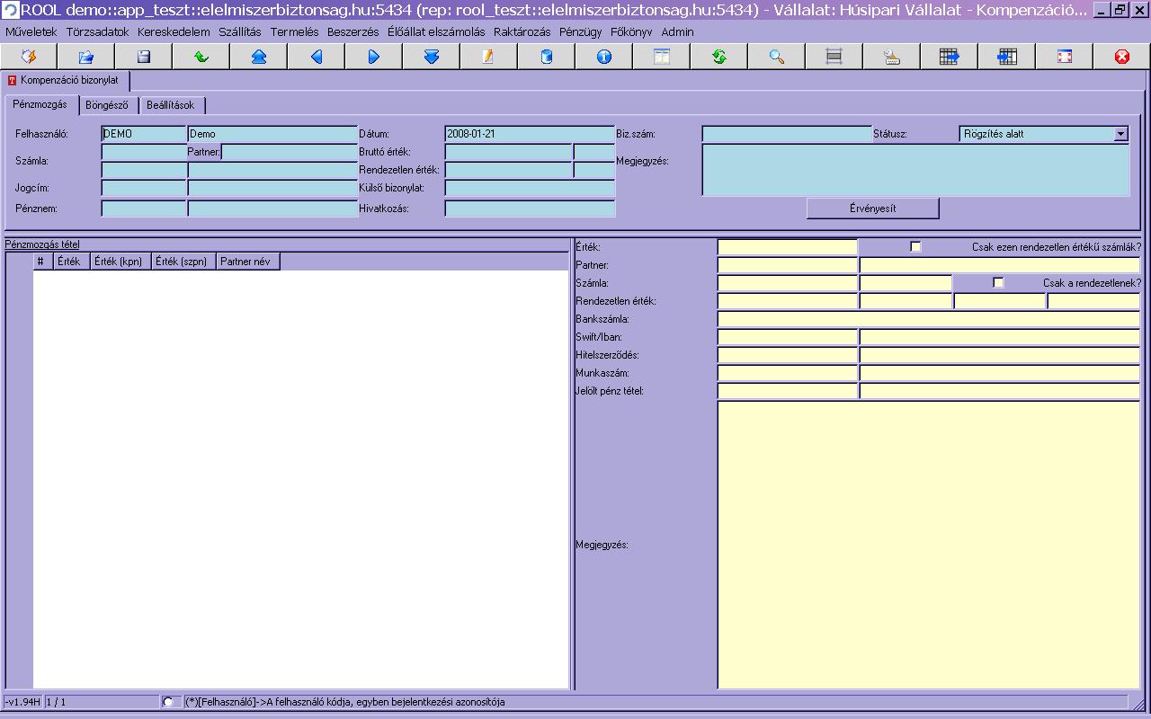Tick 'Csak ezen rendezetlen értékű számlák?' checkbox
Viewport: 1151px width, 719px height.
(915, 247)
